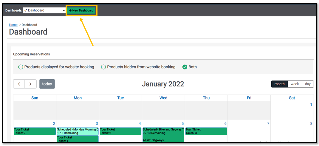Screen dimensions: 319x146
Task: Open day number 8 in calendar
Action: coord(311,124)
